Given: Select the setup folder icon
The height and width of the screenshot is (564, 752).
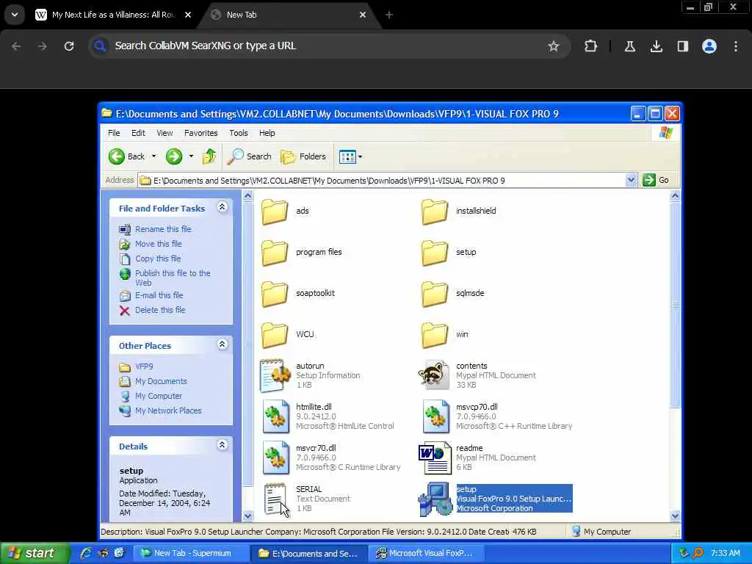Looking at the screenshot, I should click(x=435, y=253).
